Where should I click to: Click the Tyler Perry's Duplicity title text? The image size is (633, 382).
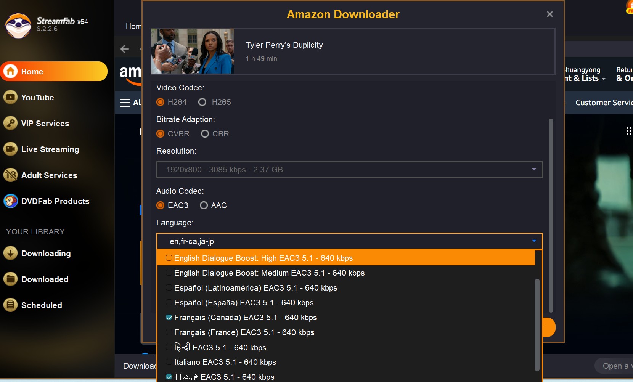click(284, 45)
